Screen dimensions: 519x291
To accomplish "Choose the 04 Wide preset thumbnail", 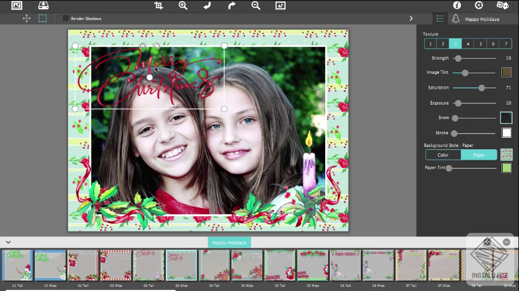I will pos(247,265).
